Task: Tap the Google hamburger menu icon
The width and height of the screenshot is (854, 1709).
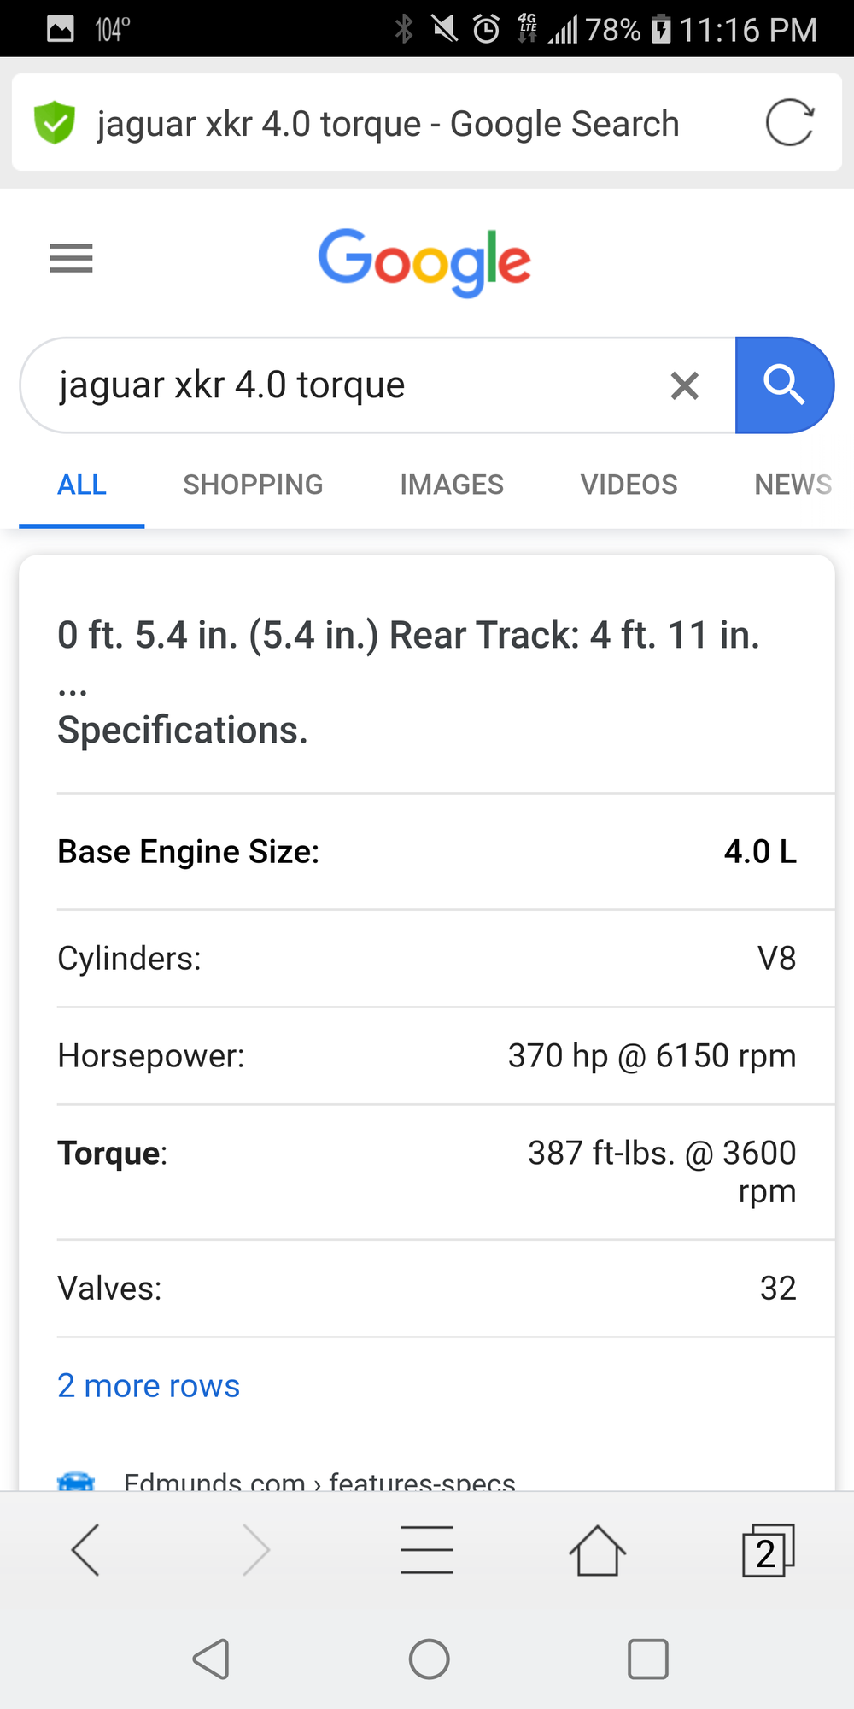Action: click(71, 258)
